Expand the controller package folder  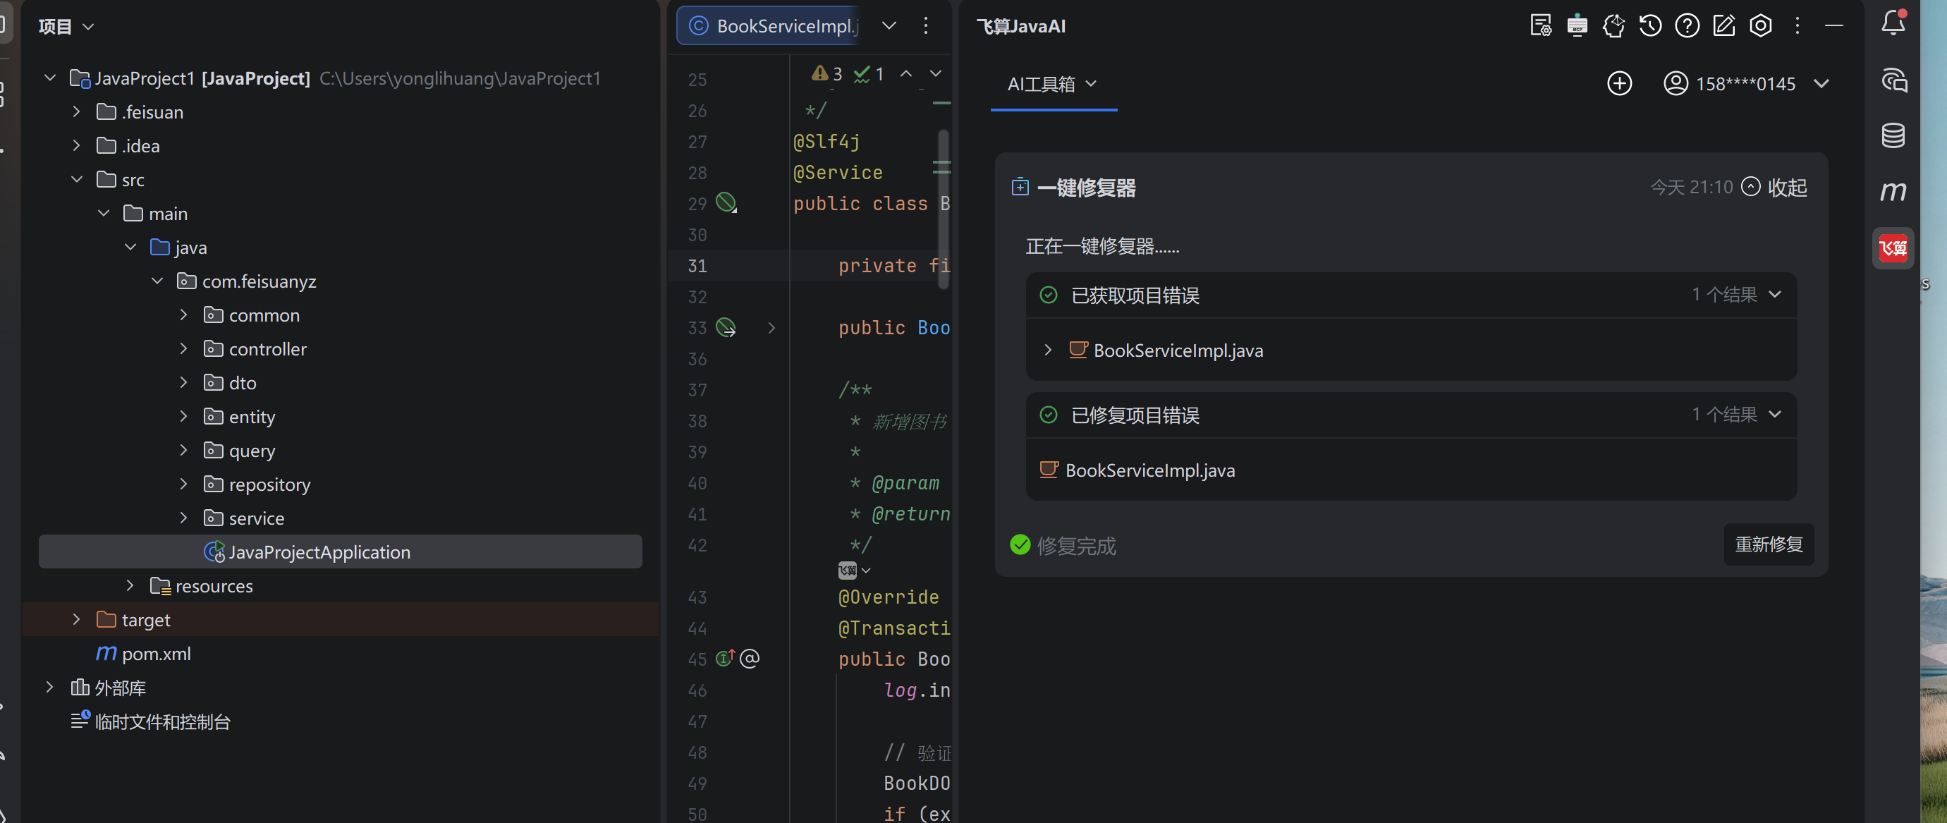(x=183, y=349)
